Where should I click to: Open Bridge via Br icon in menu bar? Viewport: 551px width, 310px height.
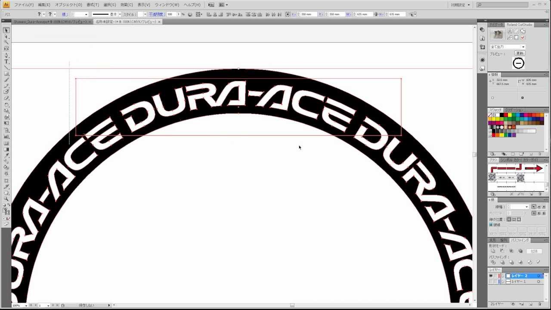[x=211, y=5]
